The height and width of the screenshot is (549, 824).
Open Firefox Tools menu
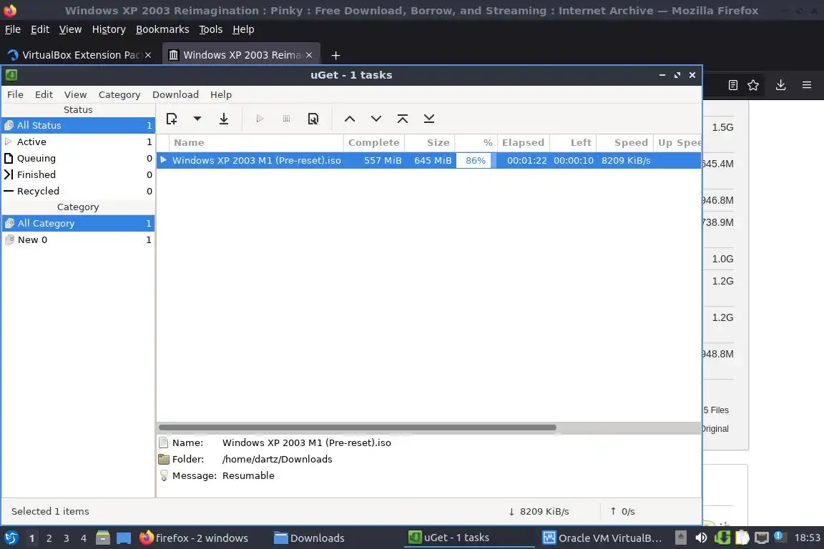point(211,29)
